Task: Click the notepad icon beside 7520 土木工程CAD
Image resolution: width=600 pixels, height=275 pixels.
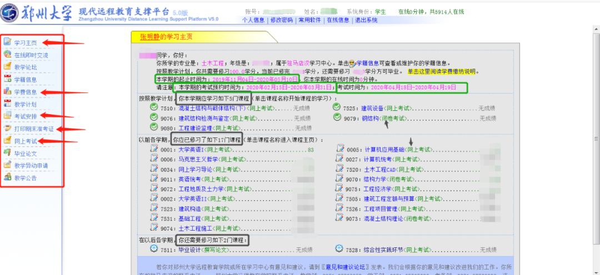Action: click(x=339, y=168)
